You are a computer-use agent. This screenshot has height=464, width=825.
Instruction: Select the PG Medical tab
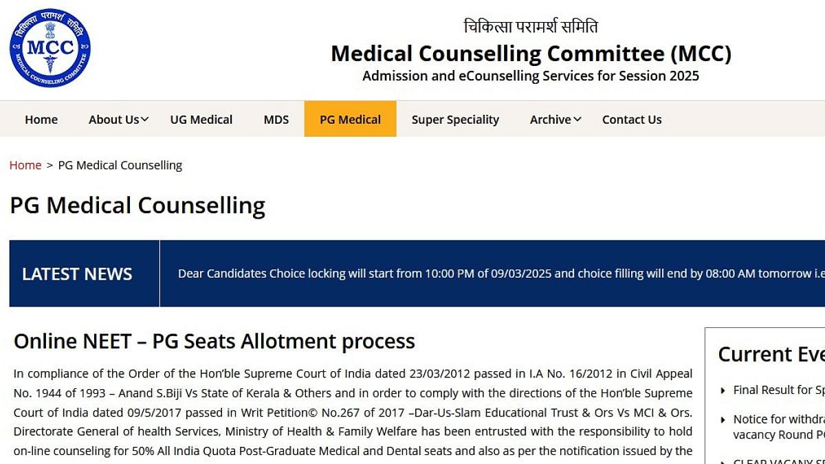click(350, 120)
